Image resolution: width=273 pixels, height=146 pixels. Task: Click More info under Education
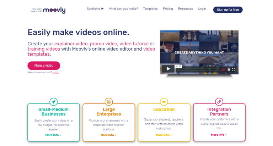coord(164,135)
